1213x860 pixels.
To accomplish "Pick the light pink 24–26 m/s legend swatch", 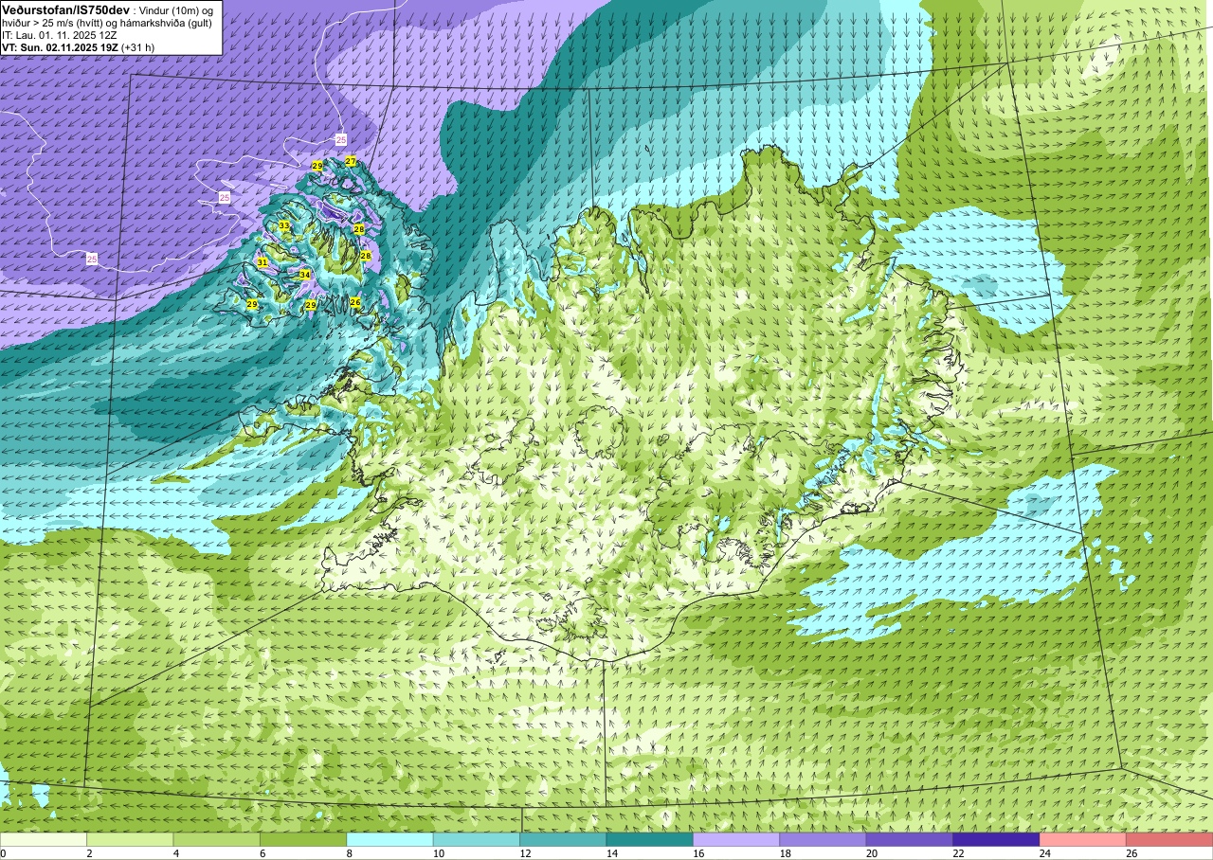I will tap(1083, 840).
